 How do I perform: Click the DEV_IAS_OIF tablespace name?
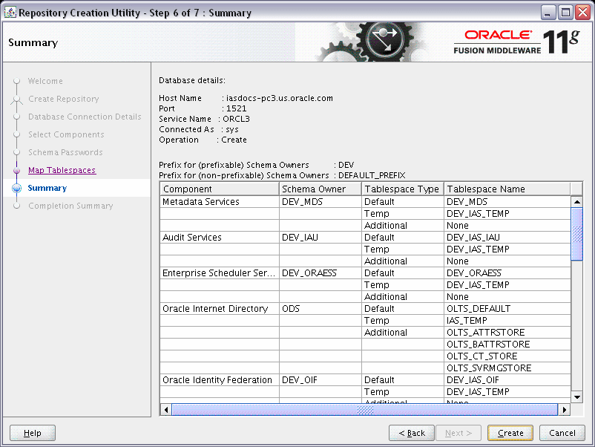[507, 380]
